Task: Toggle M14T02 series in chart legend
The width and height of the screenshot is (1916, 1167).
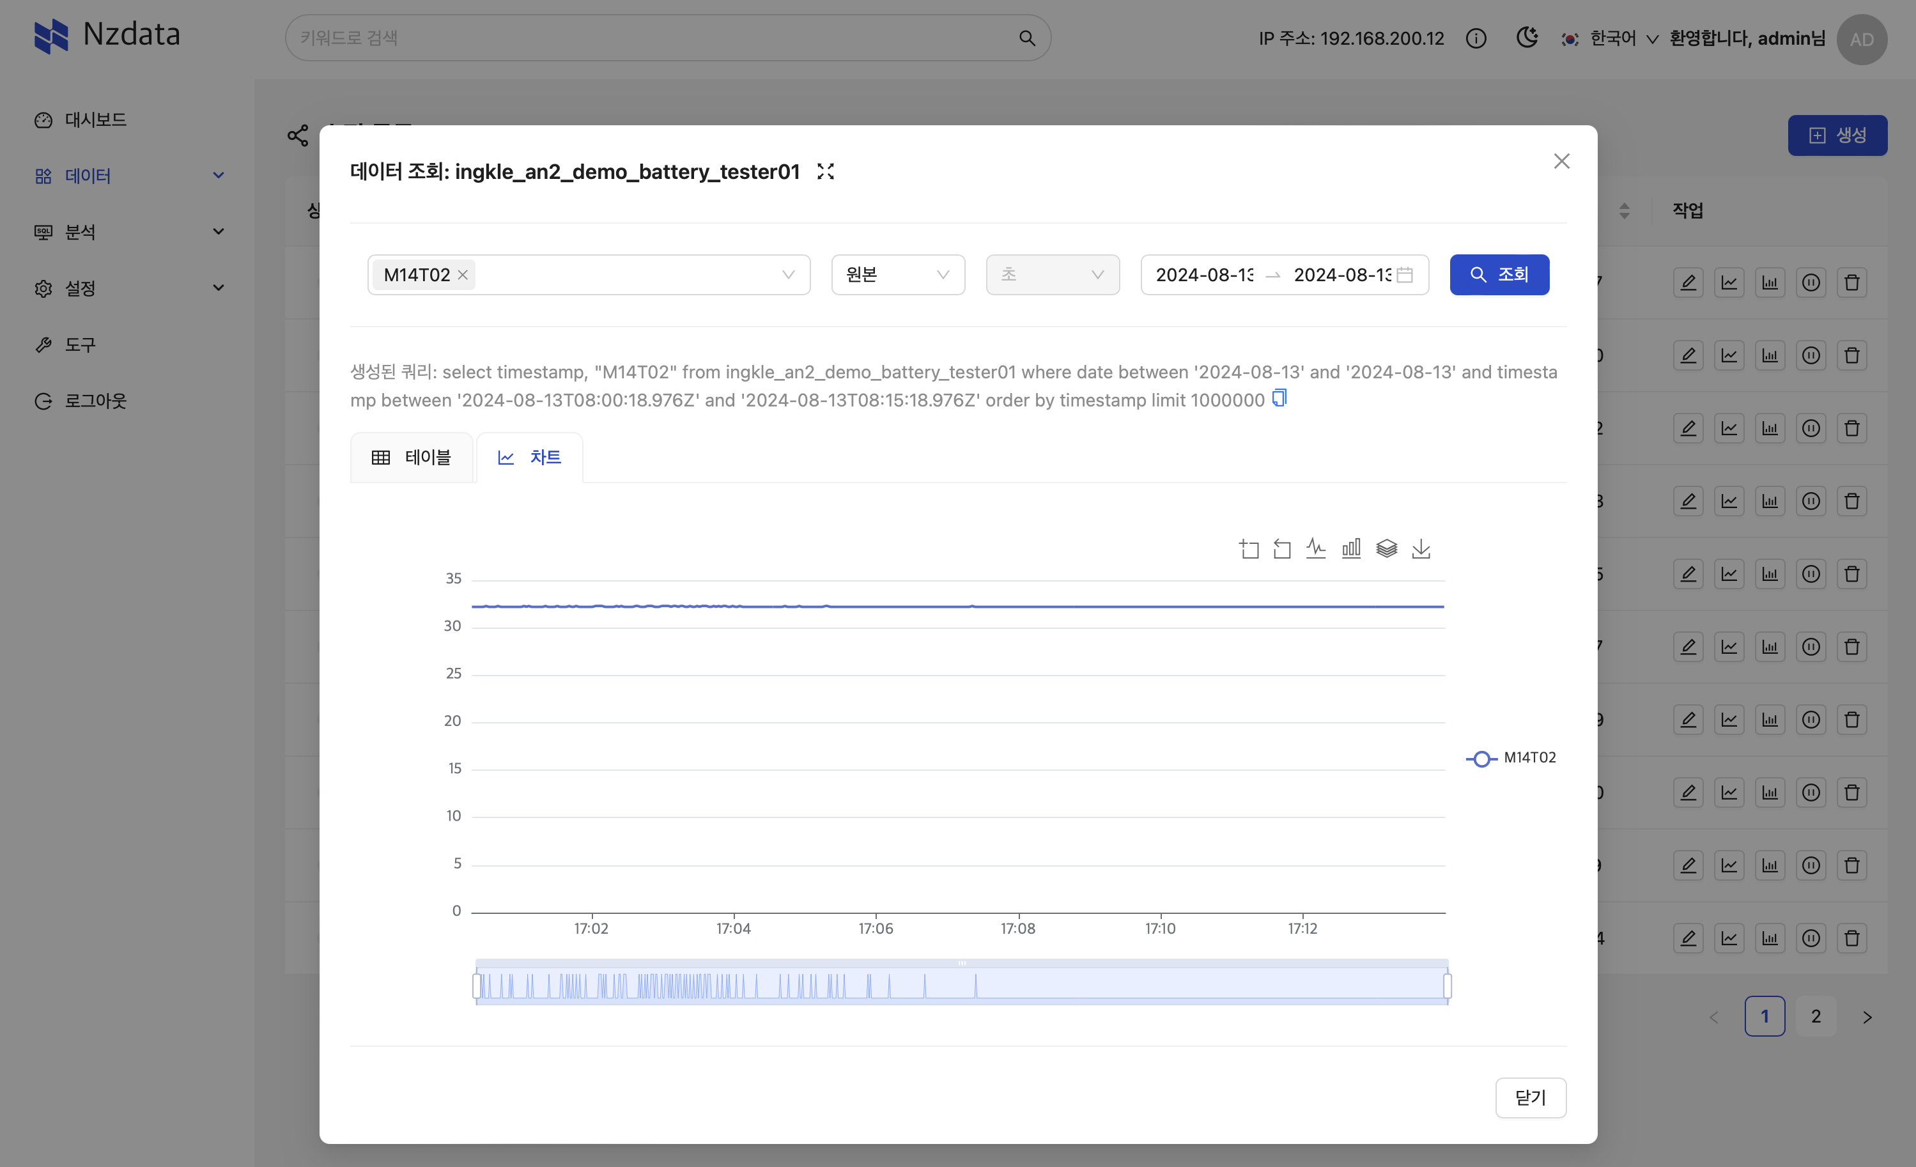Action: [x=1511, y=758]
